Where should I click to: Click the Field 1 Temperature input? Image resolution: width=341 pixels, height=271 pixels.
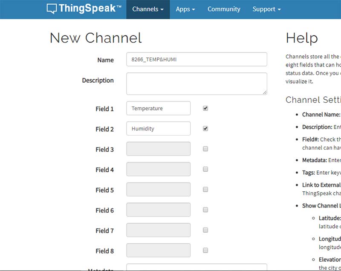click(x=158, y=108)
